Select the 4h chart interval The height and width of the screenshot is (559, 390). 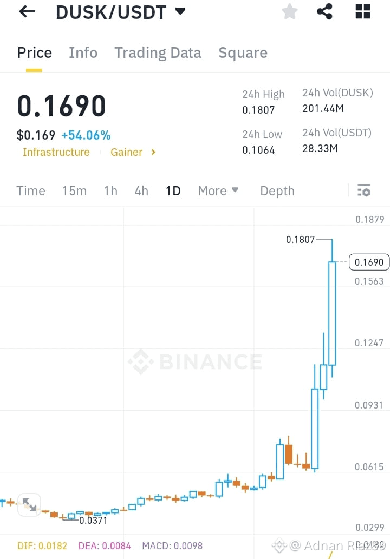tap(141, 190)
